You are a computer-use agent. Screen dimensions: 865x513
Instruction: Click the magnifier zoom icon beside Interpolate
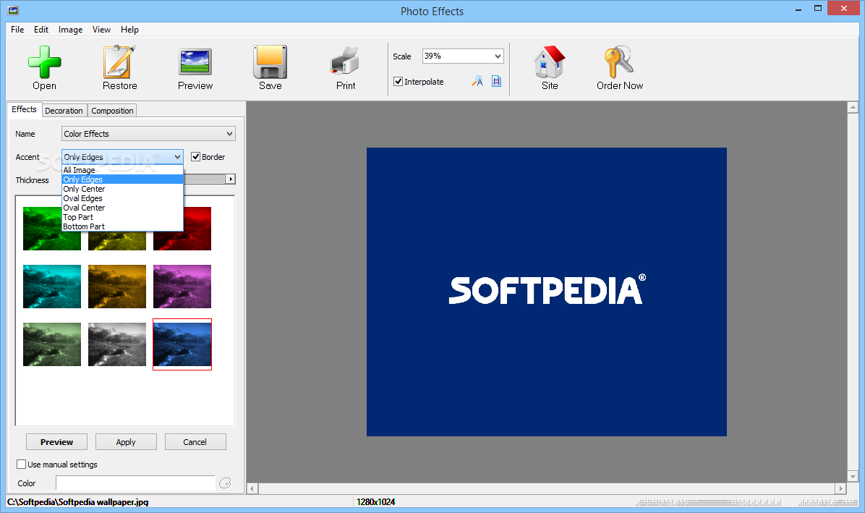pos(477,82)
